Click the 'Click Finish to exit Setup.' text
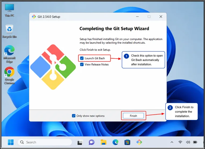 [95, 50]
